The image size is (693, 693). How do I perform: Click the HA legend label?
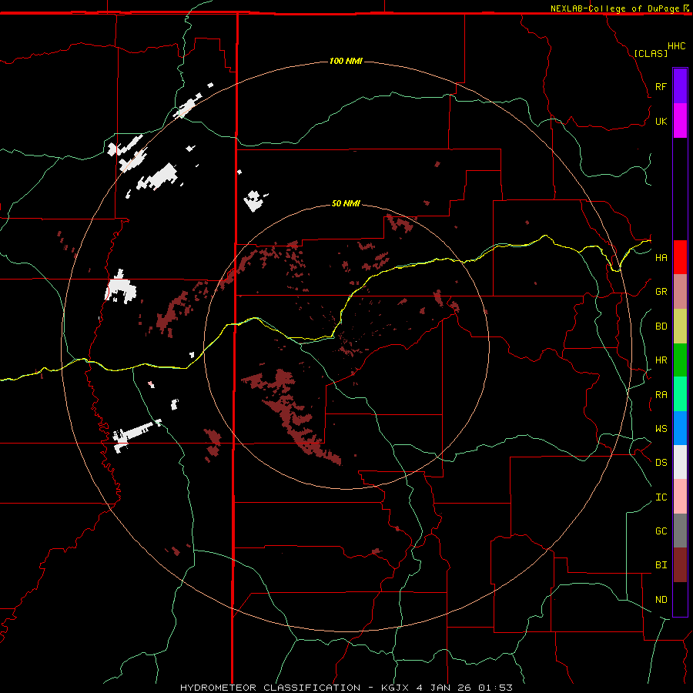661,257
